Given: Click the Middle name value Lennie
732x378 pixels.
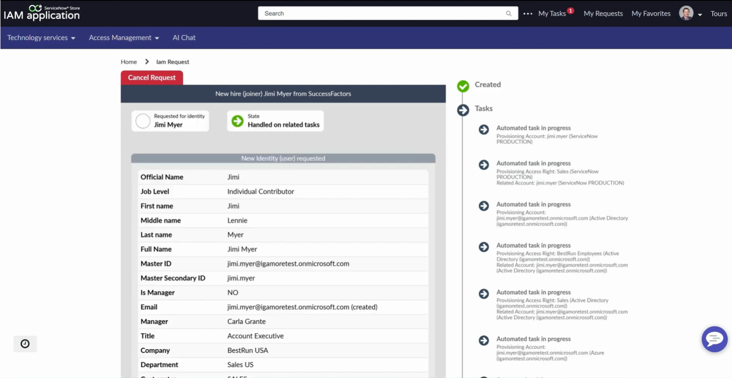Looking at the screenshot, I should click(237, 220).
